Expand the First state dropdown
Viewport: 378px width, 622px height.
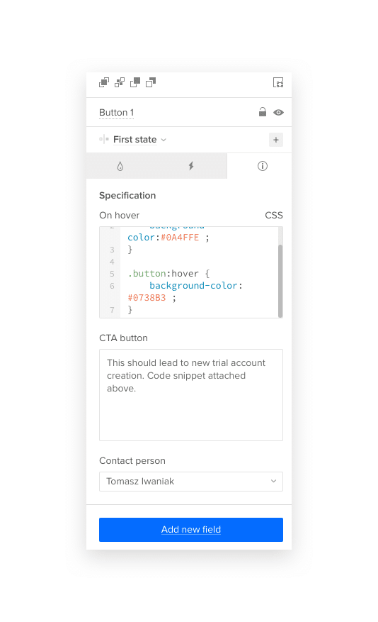[x=139, y=140]
